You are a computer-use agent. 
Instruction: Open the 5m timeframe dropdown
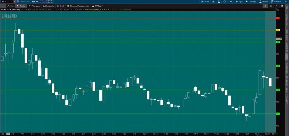tap(231, 2)
